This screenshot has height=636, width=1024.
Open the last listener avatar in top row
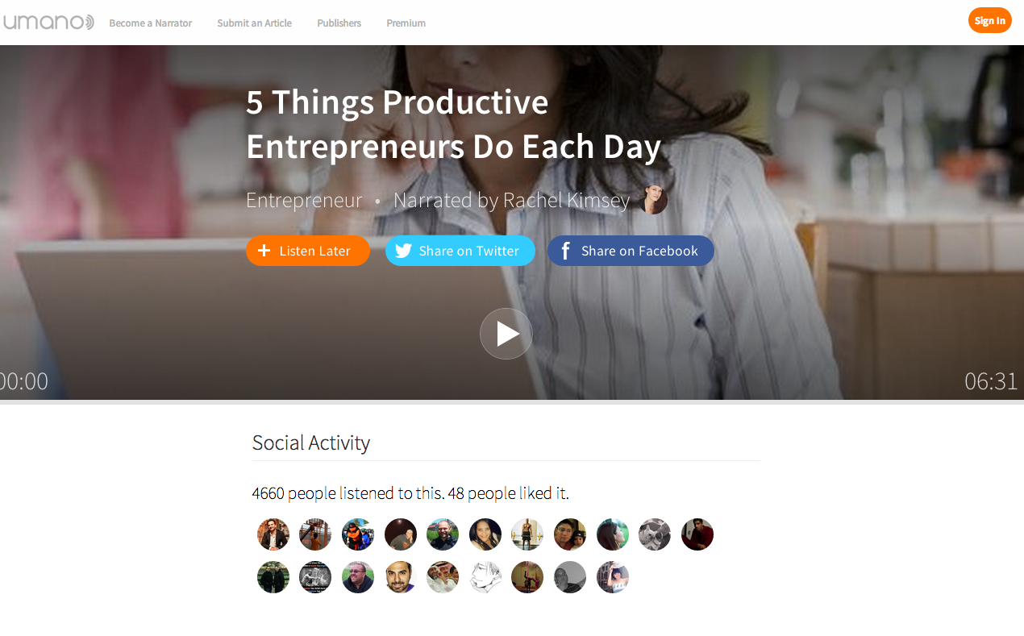[x=697, y=534]
